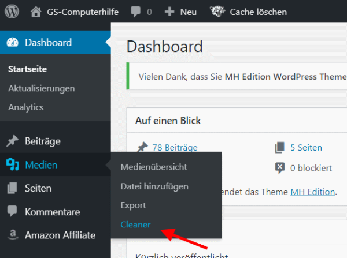
Task: Open Aktualisierungen in the sidebar
Action: [x=42, y=88]
